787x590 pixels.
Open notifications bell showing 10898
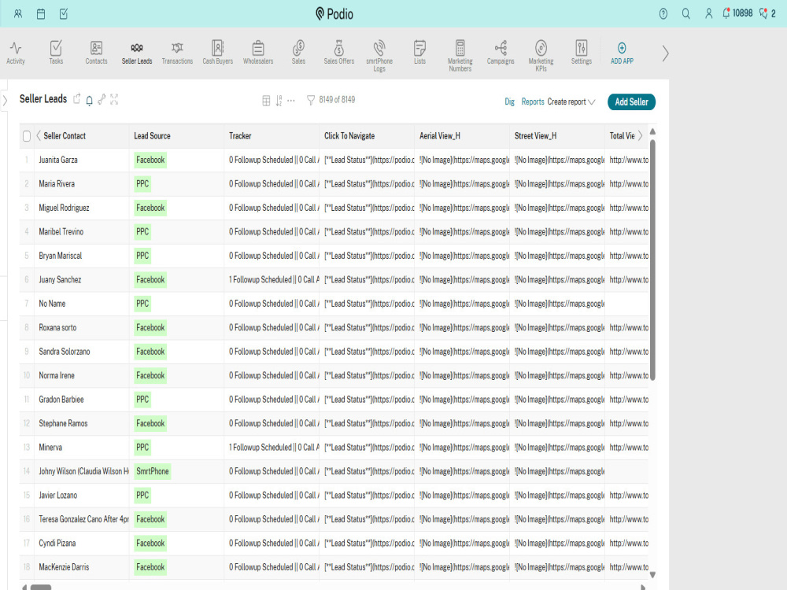click(x=737, y=13)
